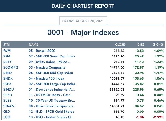Open Dow Jones Transportation name link
Image resolution: width=166 pixels, height=121 pixels.
click(x=52, y=106)
